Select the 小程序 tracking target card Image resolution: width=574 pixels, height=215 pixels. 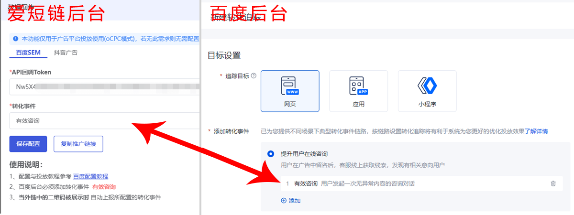427,91
